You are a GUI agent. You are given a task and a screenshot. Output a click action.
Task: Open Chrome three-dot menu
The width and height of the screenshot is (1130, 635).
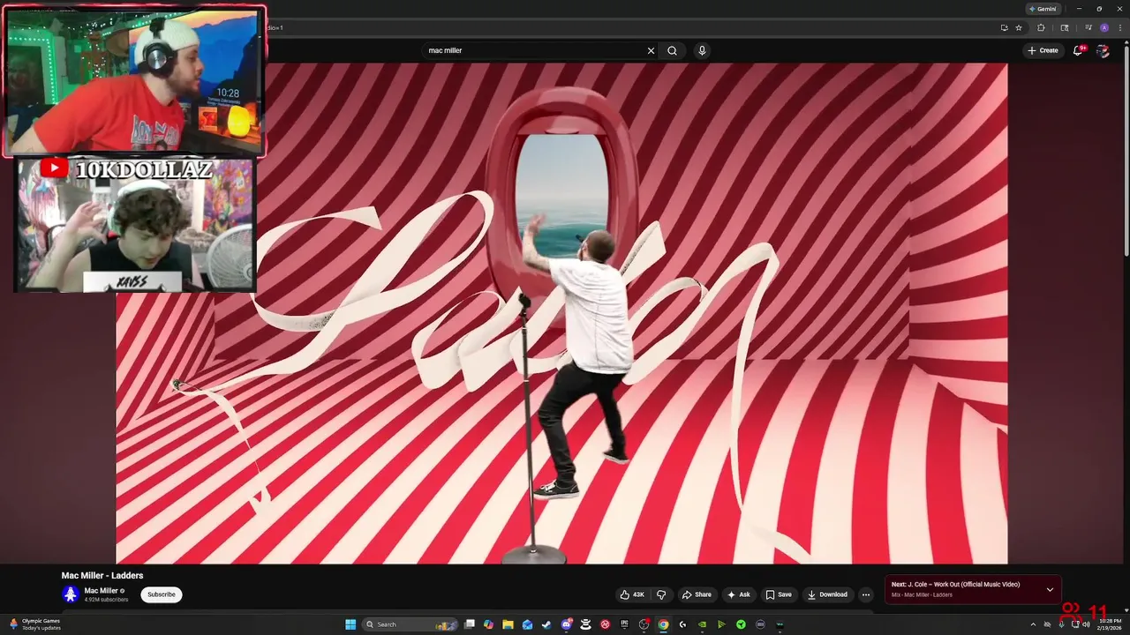(1120, 27)
